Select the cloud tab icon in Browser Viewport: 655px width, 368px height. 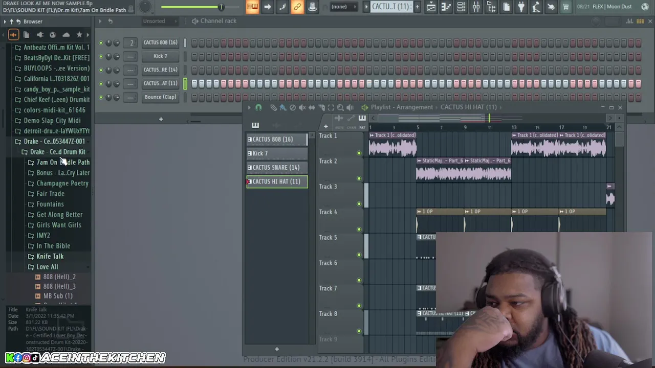point(66,35)
